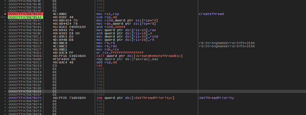The height and width of the screenshot is (115, 306).
Task: Select opcode bytes '41:81E2 04000100'
Action: click(69, 27)
